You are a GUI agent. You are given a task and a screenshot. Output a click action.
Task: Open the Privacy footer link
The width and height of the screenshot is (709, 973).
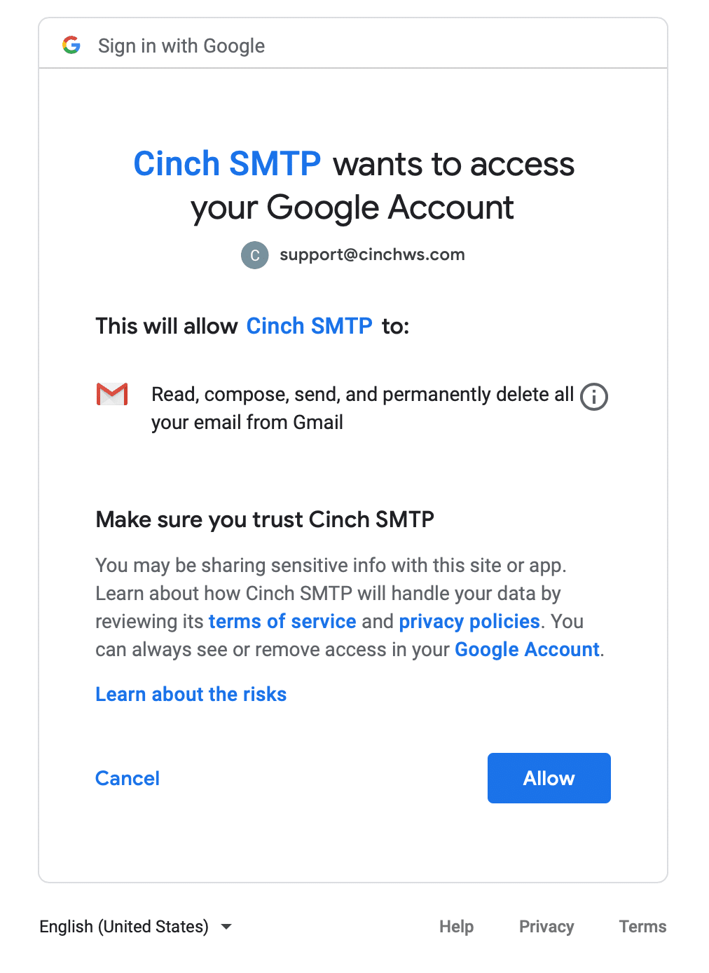[546, 927]
